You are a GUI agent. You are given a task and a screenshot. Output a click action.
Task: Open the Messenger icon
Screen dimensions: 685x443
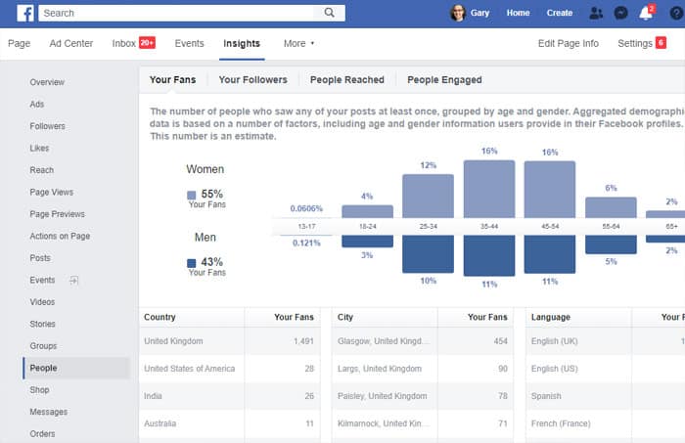[620, 13]
